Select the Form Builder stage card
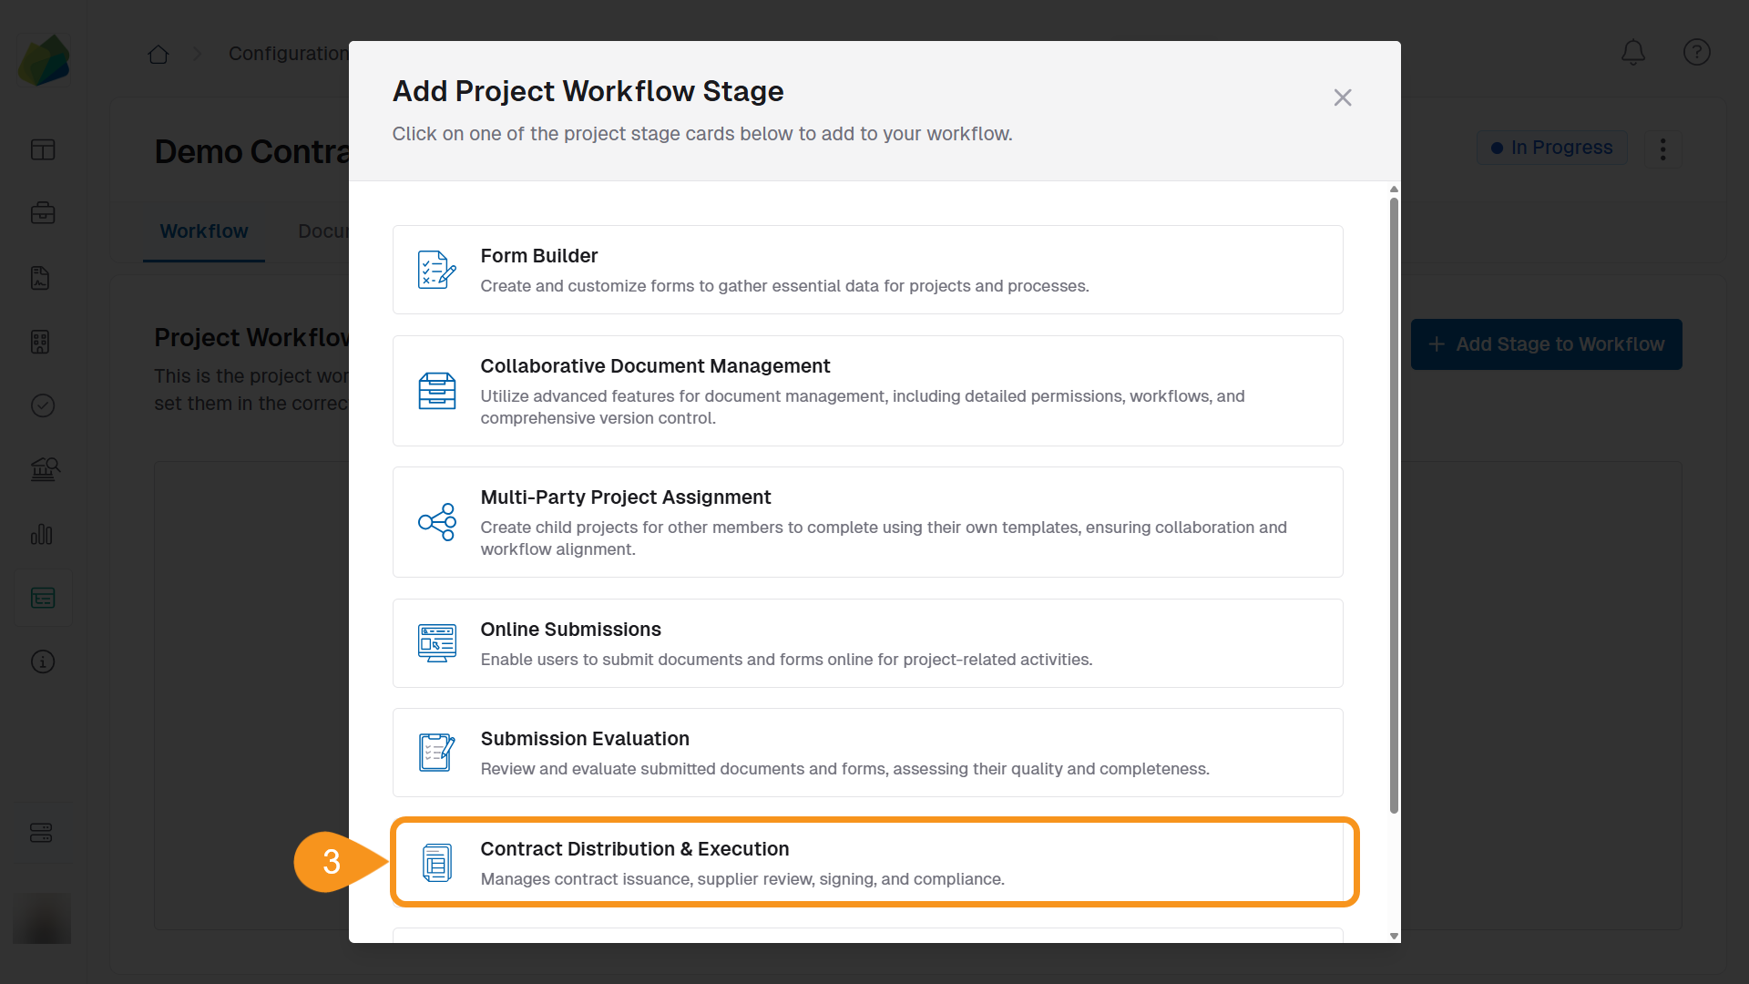 [x=867, y=270]
